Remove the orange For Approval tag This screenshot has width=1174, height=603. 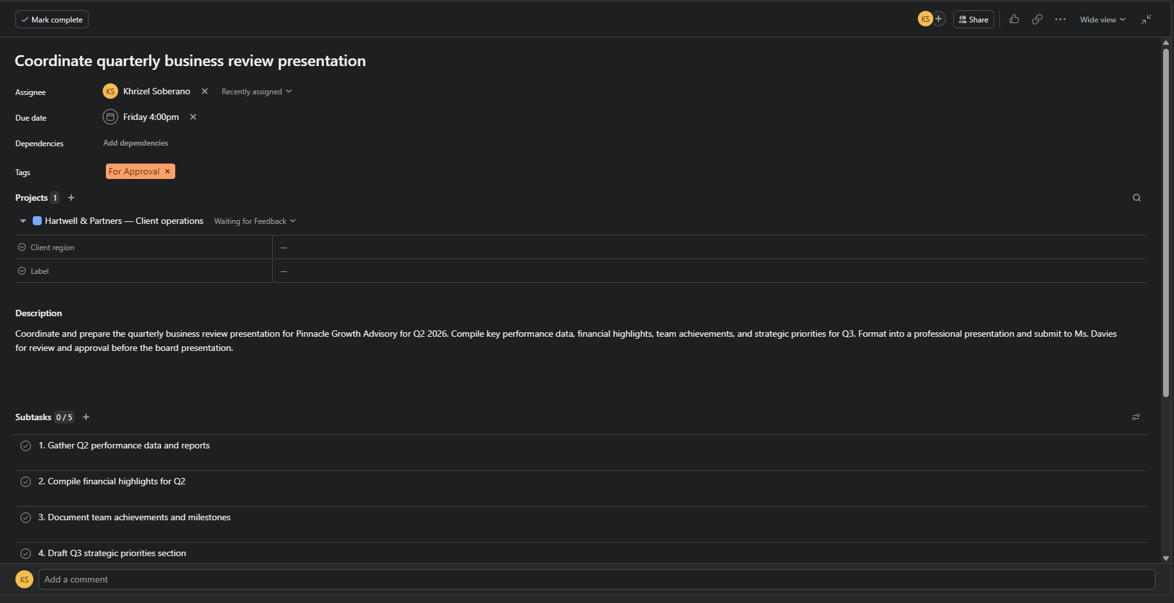168,171
